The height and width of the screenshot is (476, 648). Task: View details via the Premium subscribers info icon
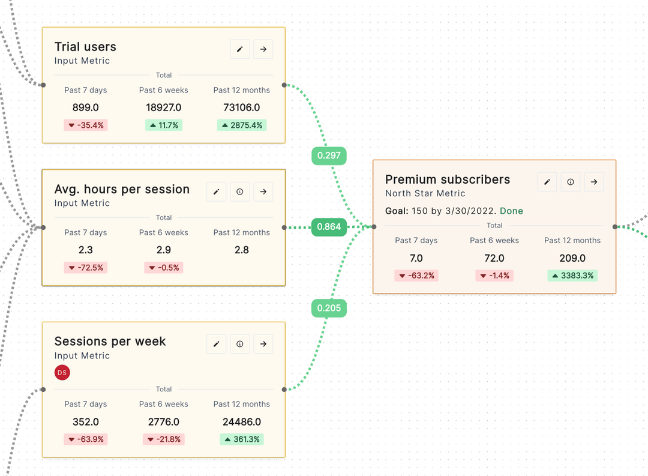pyautogui.click(x=570, y=181)
